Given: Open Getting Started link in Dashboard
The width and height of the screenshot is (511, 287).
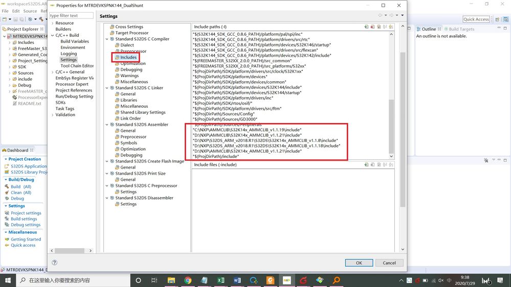Looking at the screenshot, I should 26,240.
